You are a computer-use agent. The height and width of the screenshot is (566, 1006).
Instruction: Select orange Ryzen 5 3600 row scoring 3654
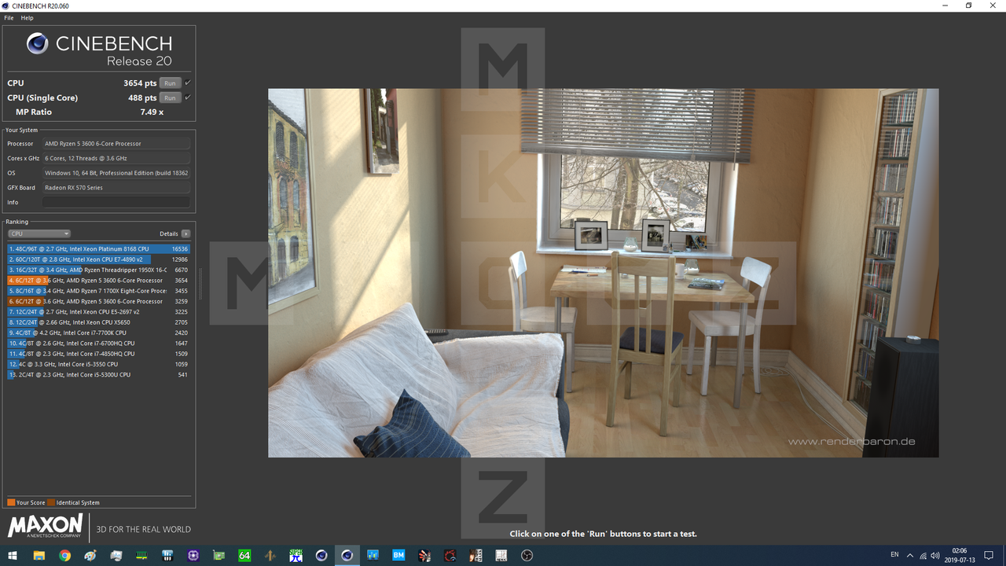99,281
